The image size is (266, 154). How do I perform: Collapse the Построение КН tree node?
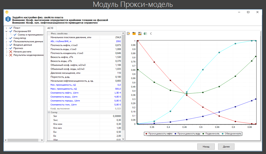click(6, 31)
